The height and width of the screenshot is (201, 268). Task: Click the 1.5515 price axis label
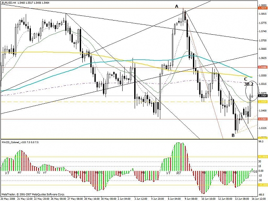point(263,84)
